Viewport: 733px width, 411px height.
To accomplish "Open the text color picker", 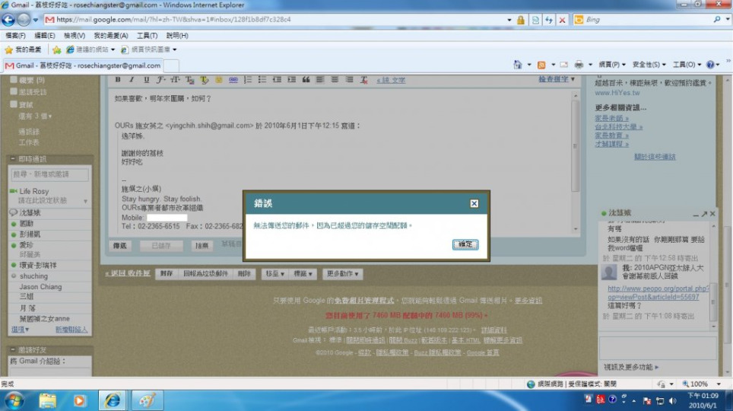I will click(190, 80).
